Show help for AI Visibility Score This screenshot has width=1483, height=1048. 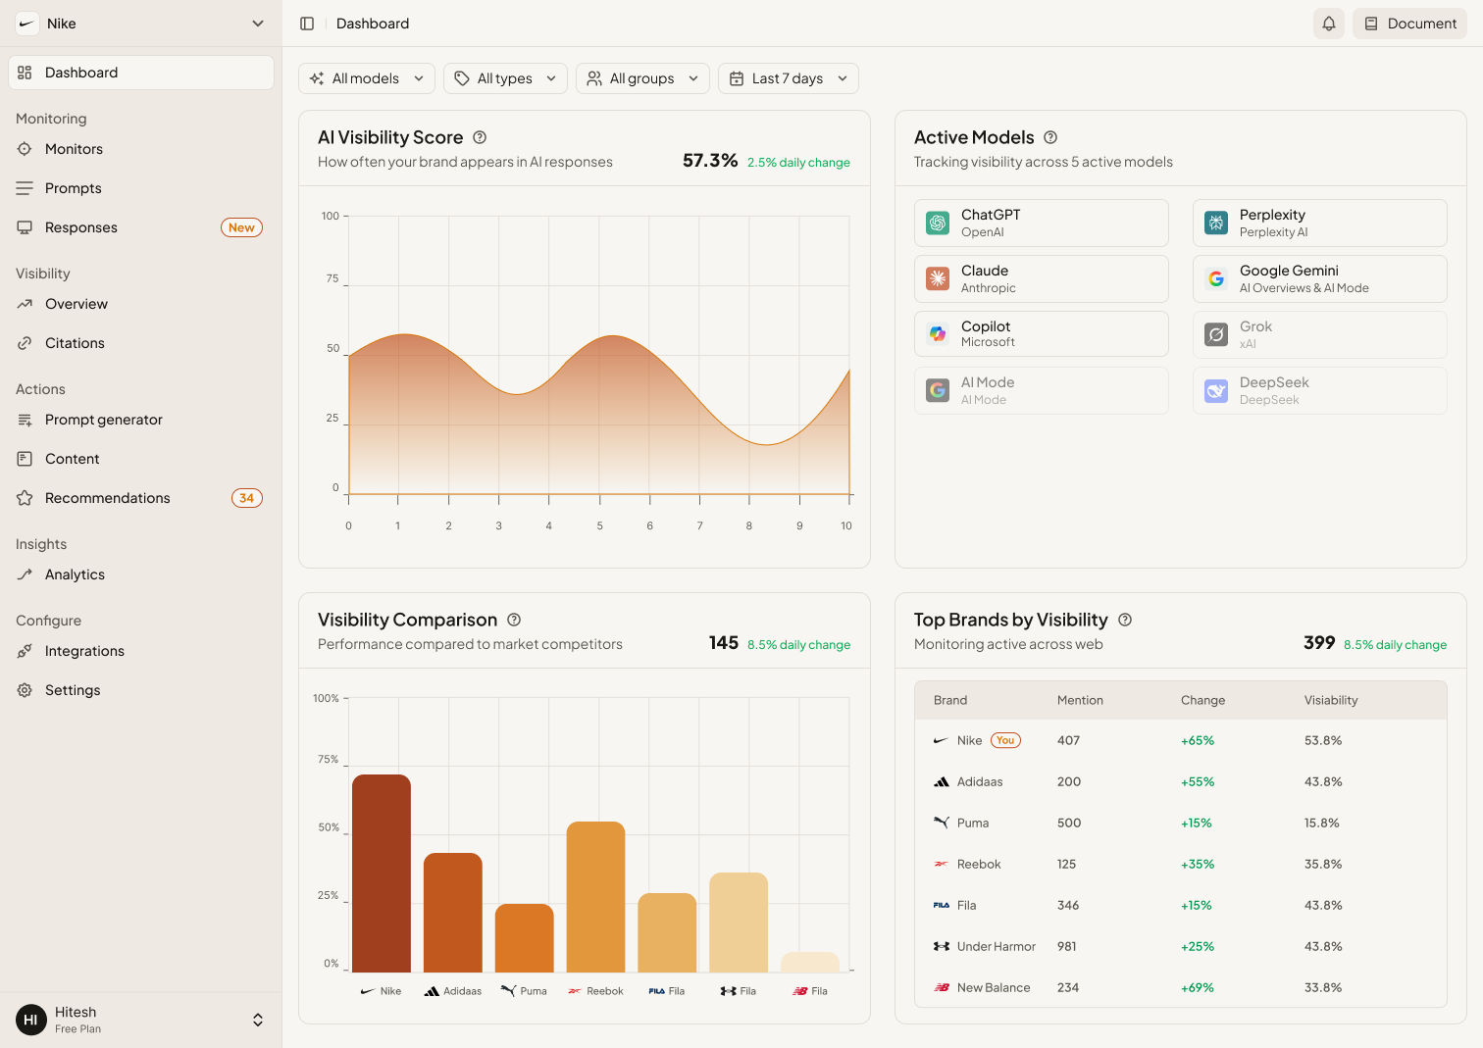point(480,137)
